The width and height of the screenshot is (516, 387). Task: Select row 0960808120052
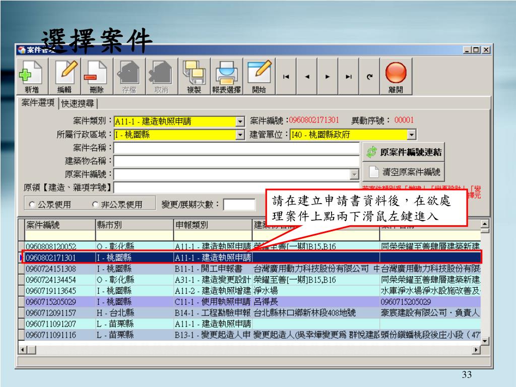pyautogui.click(x=252, y=246)
